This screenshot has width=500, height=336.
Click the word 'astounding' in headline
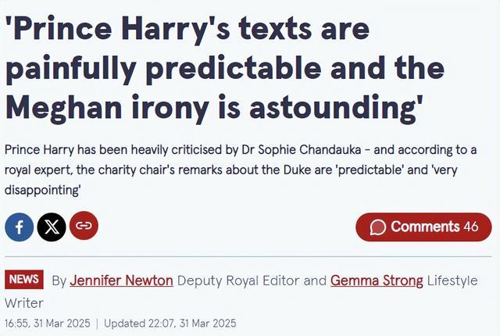(x=333, y=107)
